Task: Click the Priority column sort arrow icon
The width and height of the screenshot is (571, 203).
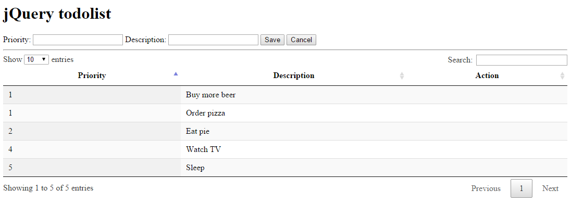Action: (x=176, y=74)
